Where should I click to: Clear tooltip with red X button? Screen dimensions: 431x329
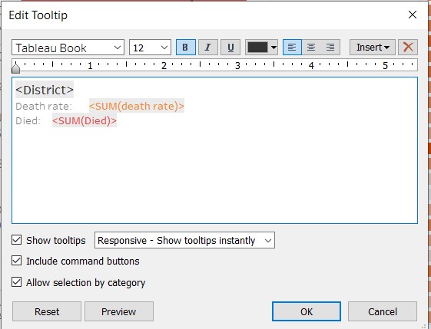(x=408, y=48)
